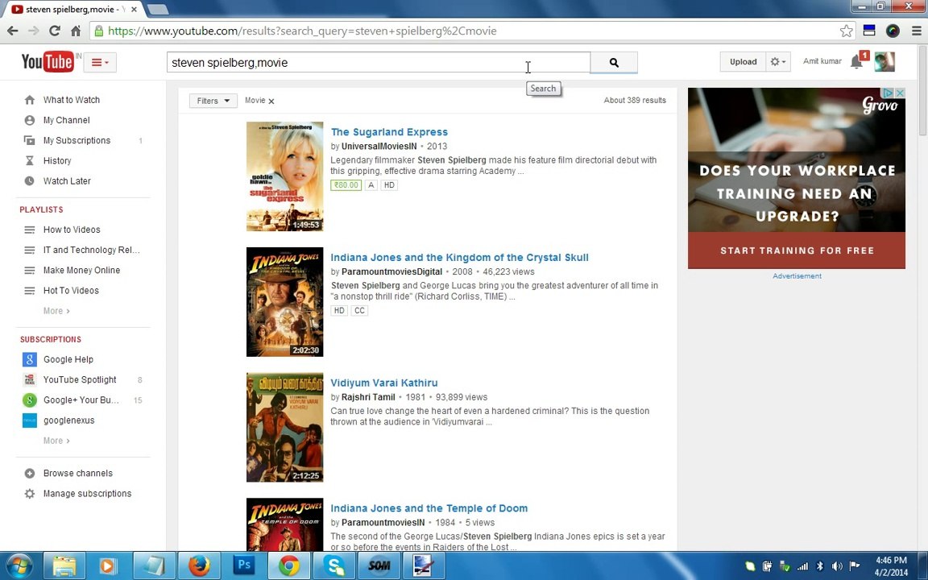928x580 pixels.
Task: Open Firefox from the taskbar
Action: 199,565
